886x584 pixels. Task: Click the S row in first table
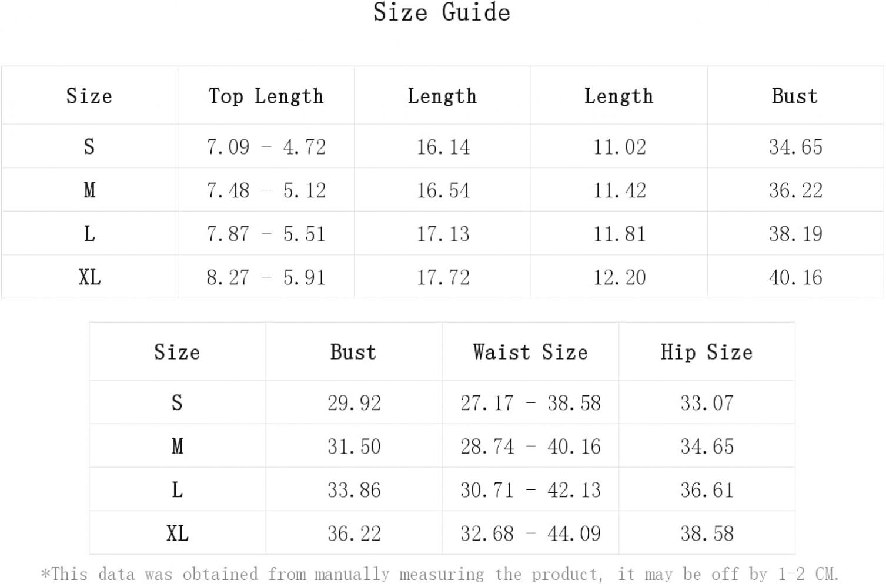pyautogui.click(x=442, y=146)
